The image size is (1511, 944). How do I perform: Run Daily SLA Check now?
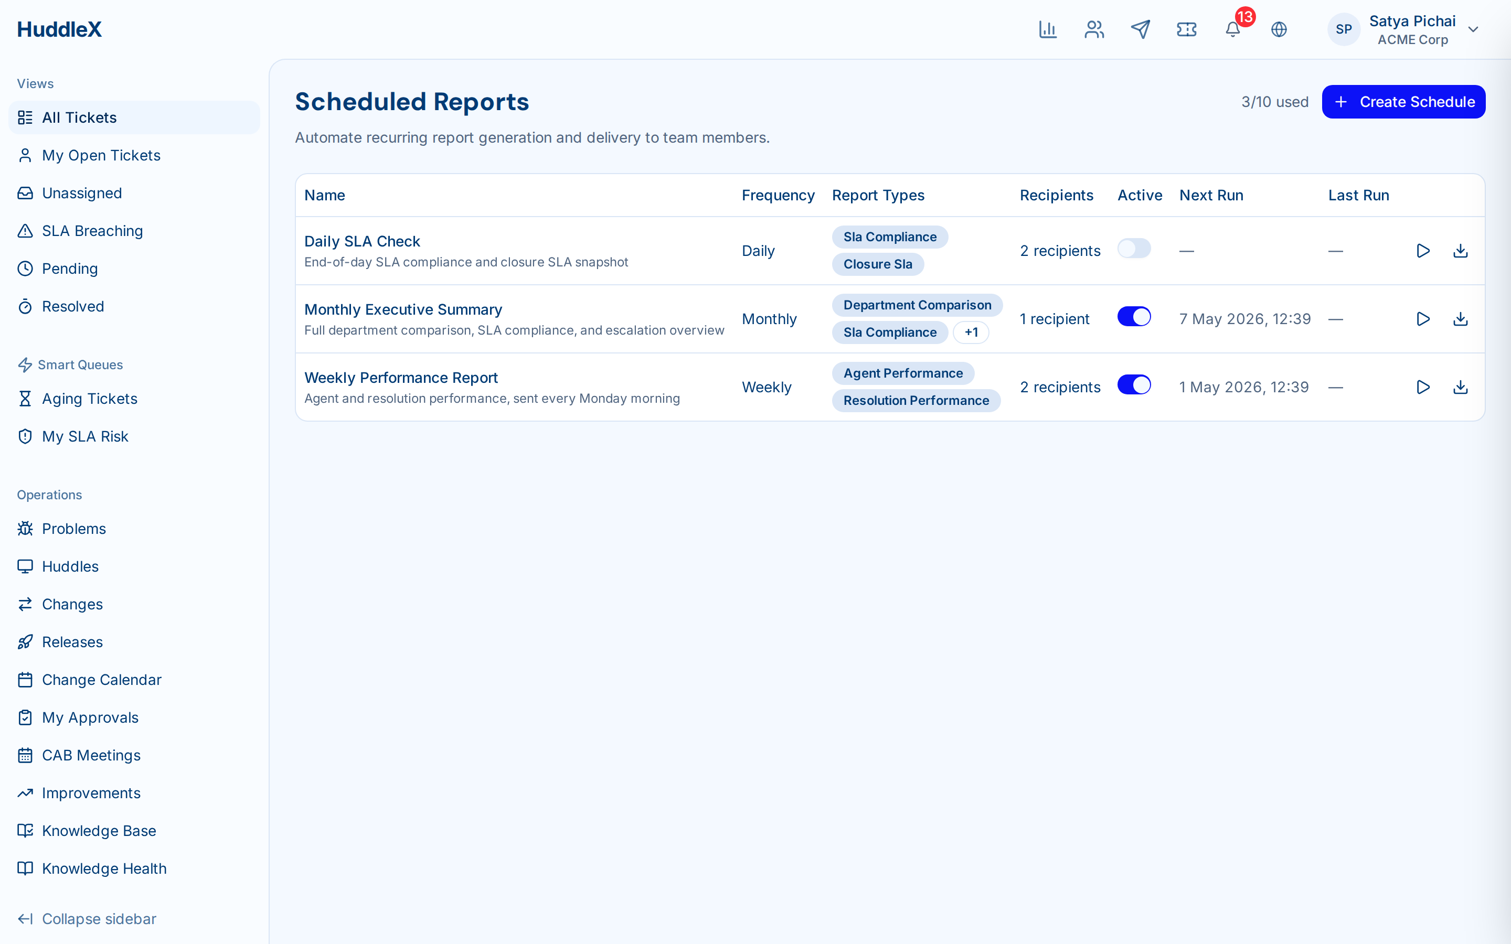pos(1423,251)
